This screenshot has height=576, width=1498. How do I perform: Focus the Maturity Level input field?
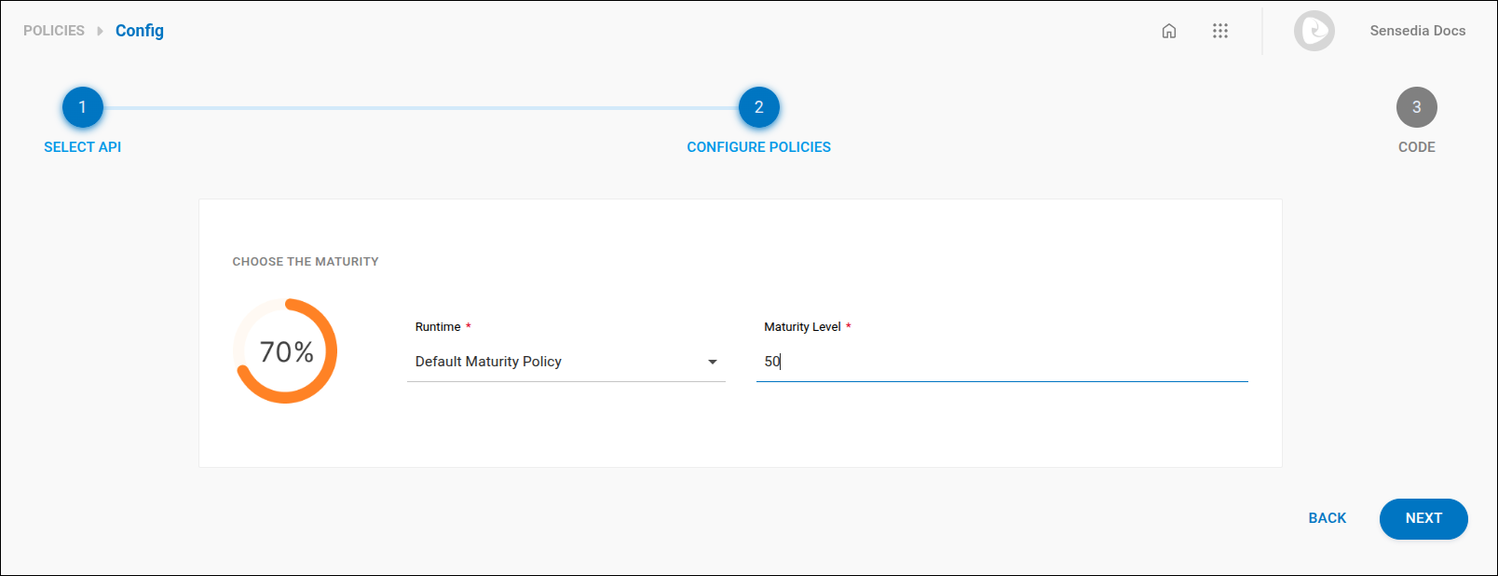point(1001,362)
